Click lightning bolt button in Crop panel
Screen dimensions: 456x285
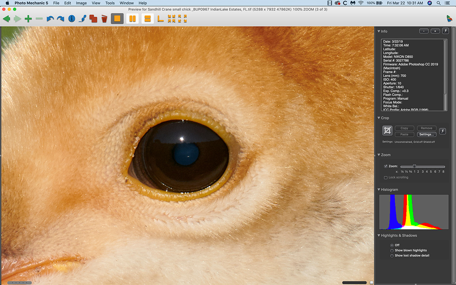tap(442, 131)
